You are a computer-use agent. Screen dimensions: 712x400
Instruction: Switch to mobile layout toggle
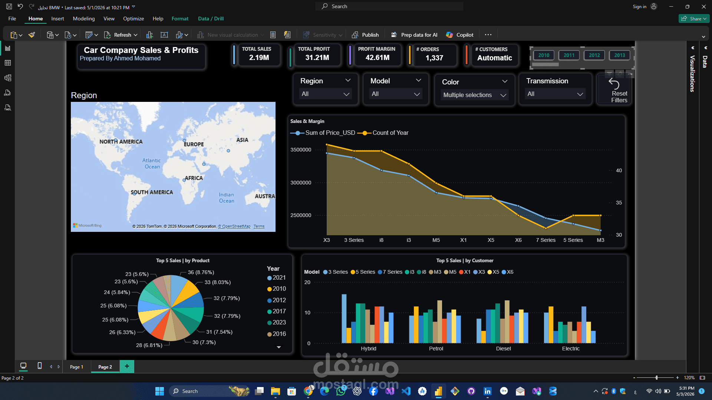(40, 366)
